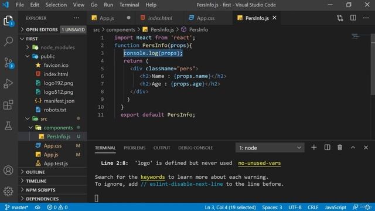Image resolution: width=375 pixels, height=211 pixels.
Task: Click Explorer more actions ellipsis
Action: click(76, 18)
